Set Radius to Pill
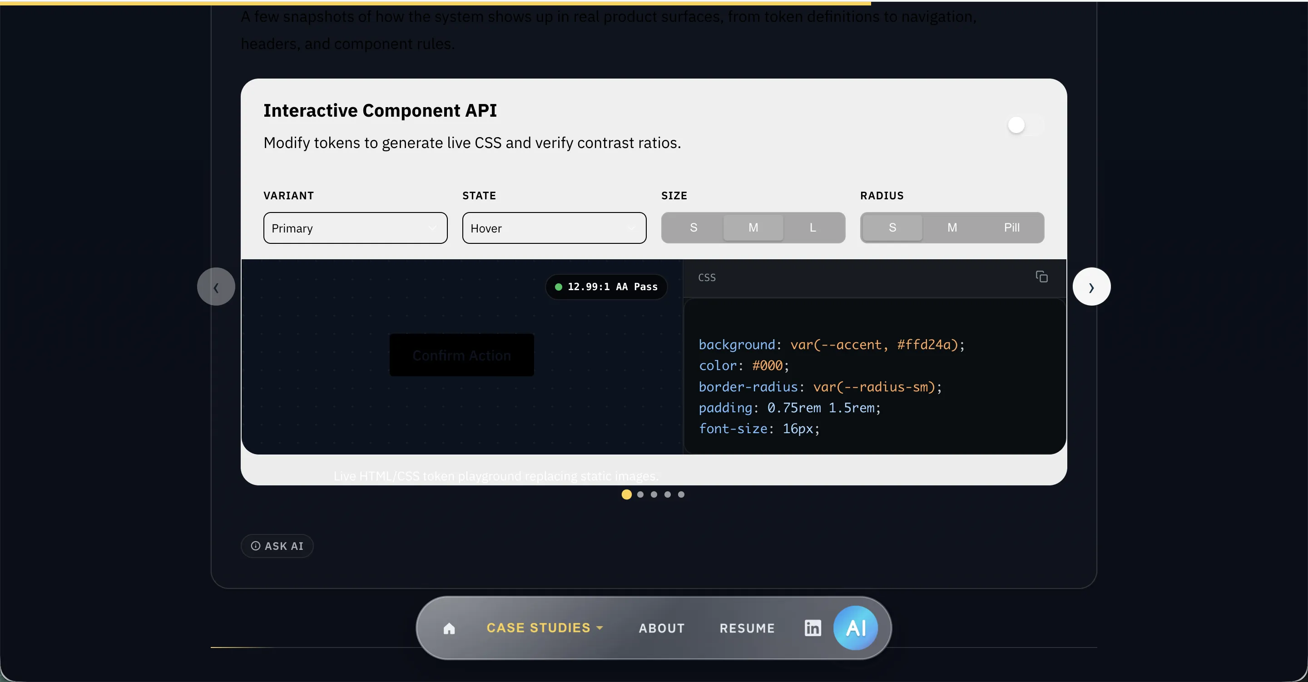The image size is (1308, 682). point(1011,227)
